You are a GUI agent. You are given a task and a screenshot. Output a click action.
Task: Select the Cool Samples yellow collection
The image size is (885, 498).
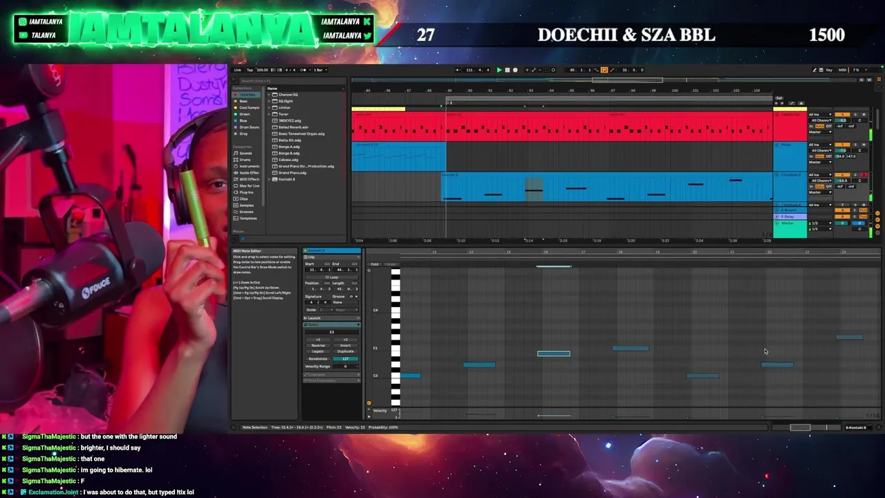[247, 108]
